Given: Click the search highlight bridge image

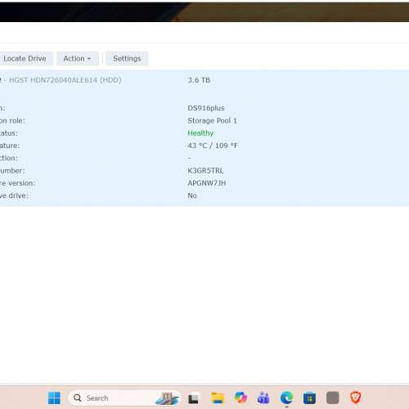Looking at the screenshot, I should [167, 398].
